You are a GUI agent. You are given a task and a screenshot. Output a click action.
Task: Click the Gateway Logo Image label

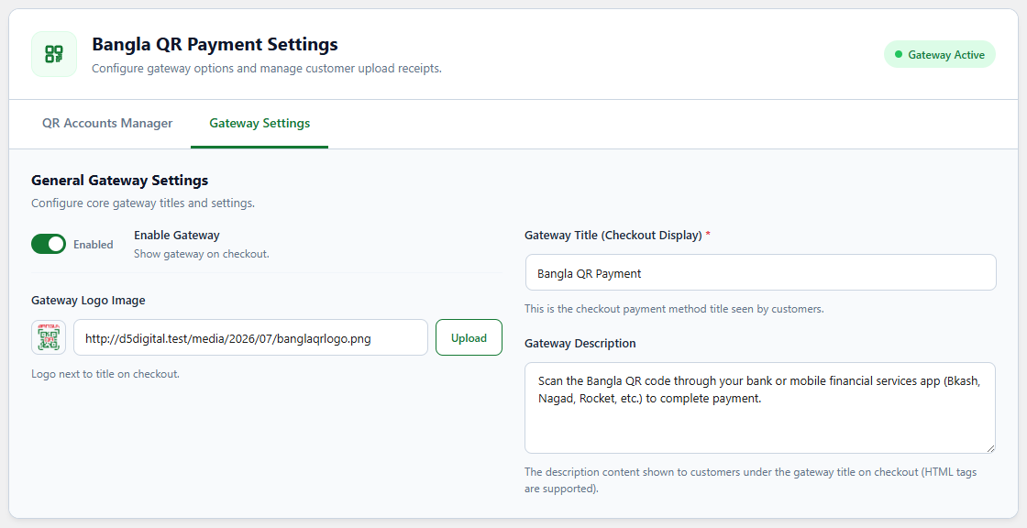pyautogui.click(x=88, y=300)
